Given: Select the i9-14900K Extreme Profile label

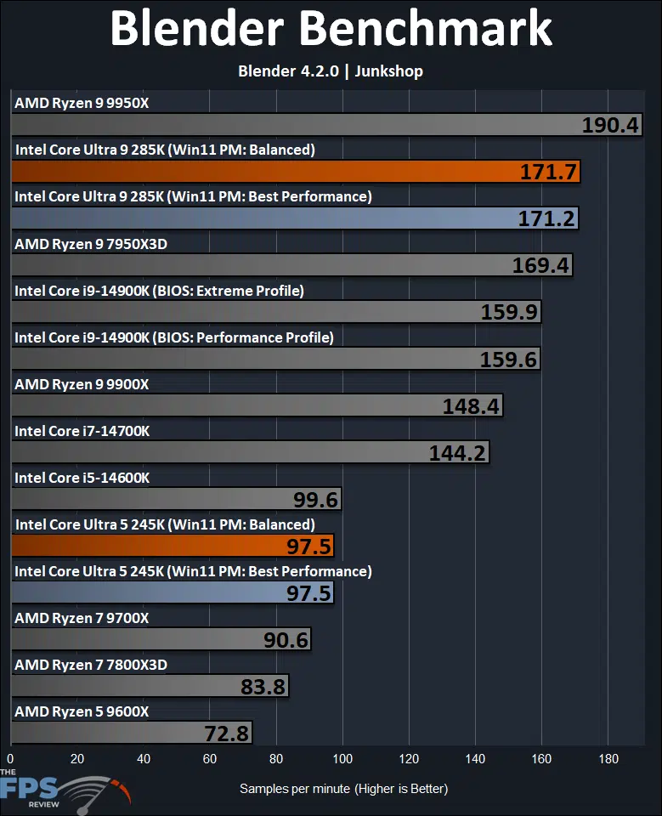Looking at the screenshot, I should click(x=159, y=291).
